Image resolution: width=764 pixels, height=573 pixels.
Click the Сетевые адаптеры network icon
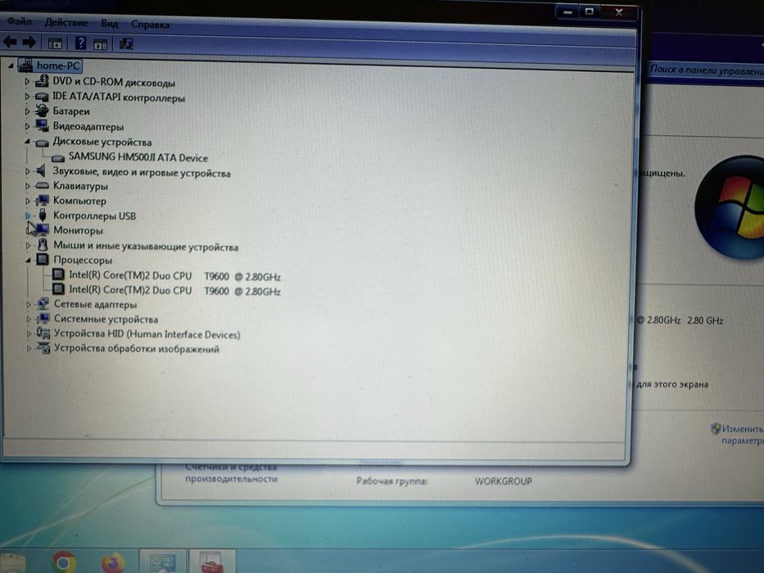coord(43,304)
